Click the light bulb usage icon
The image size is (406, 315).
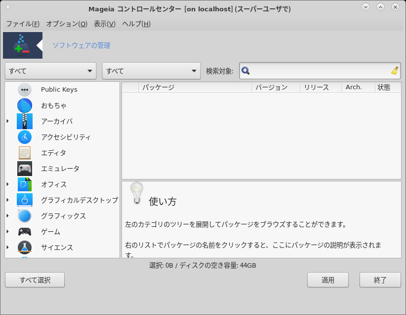137,193
